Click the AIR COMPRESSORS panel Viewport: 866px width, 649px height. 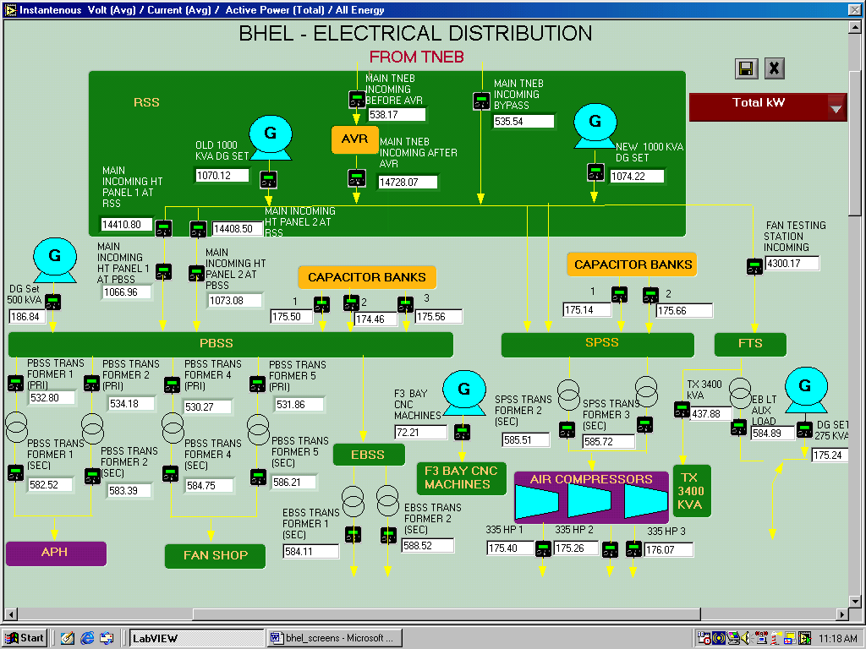click(x=591, y=497)
